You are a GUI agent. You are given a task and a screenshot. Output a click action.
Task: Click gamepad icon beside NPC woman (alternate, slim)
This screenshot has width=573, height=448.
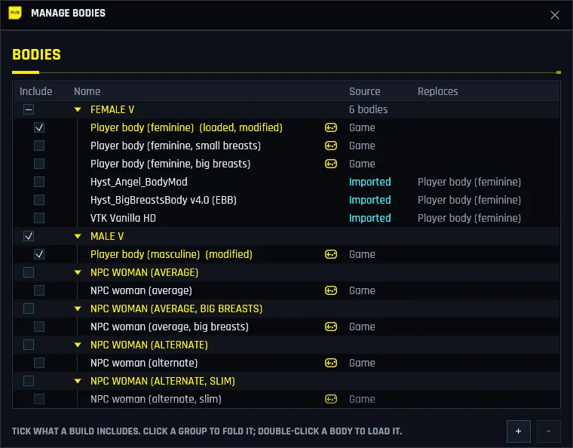pyautogui.click(x=331, y=399)
